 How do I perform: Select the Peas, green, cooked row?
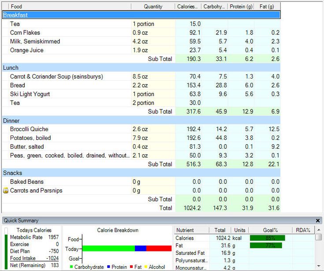(142, 155)
